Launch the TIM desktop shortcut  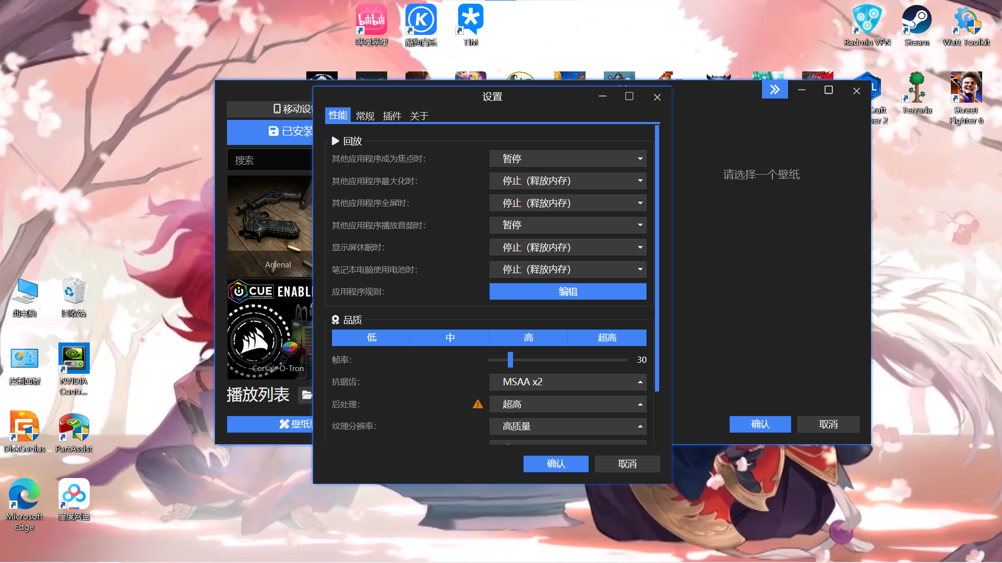click(x=471, y=25)
